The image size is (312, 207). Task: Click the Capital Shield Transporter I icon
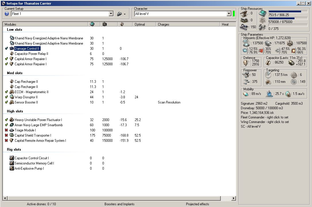tap(12, 135)
